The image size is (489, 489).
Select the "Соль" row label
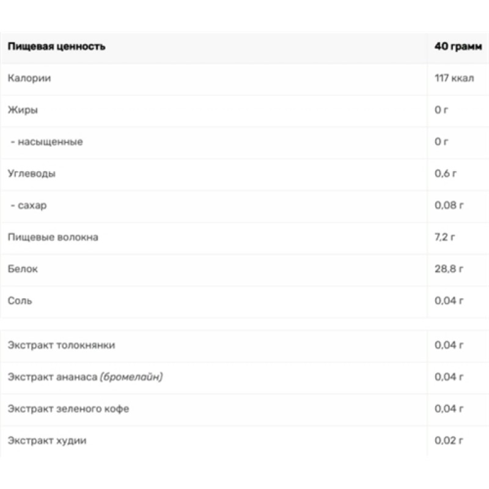[x=21, y=301]
